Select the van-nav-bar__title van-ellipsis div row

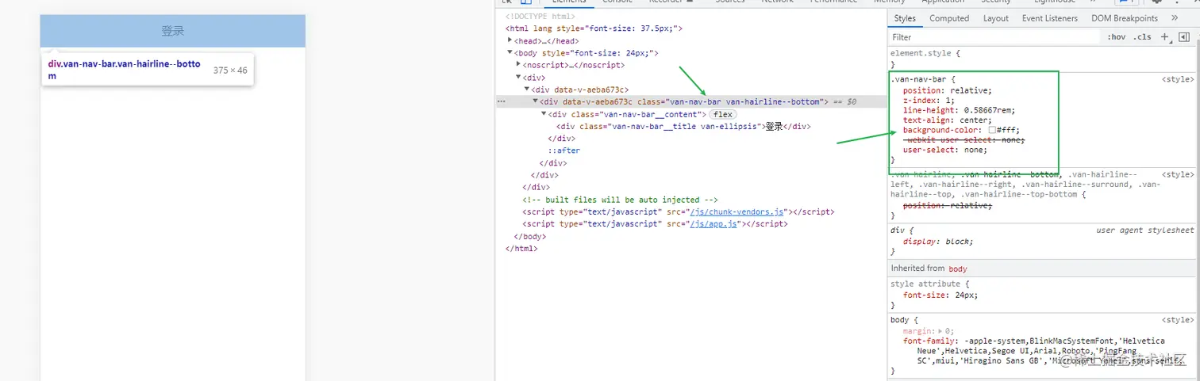pos(683,126)
